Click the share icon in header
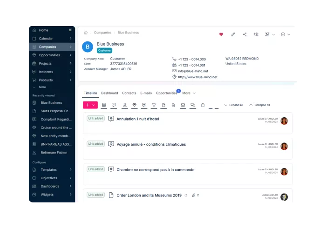Screen dimensions: 326x228 point(244,34)
